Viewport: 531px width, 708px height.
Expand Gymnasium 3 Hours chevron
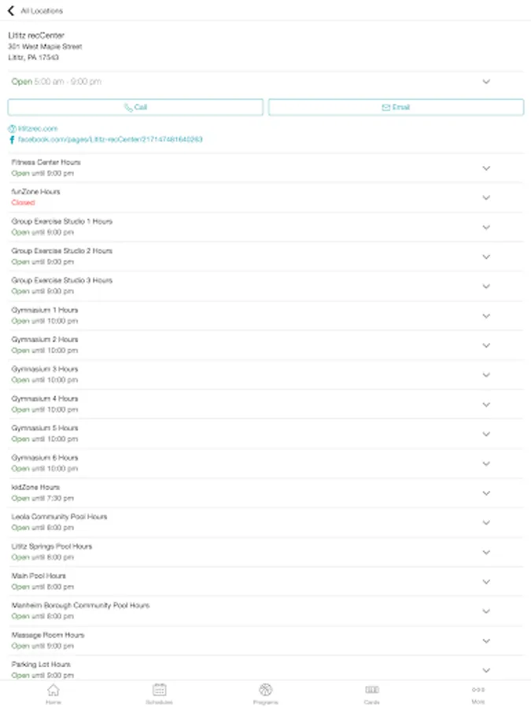486,374
